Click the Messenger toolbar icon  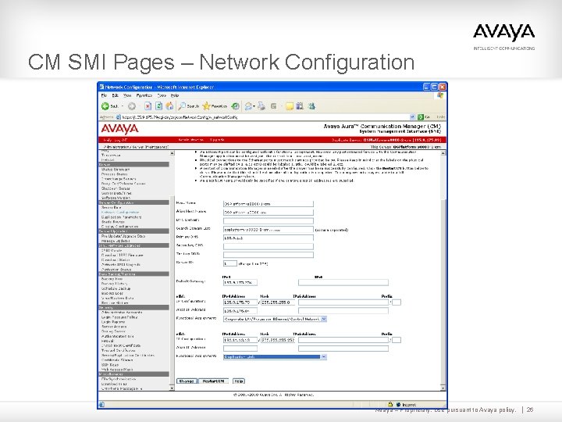coord(311,106)
